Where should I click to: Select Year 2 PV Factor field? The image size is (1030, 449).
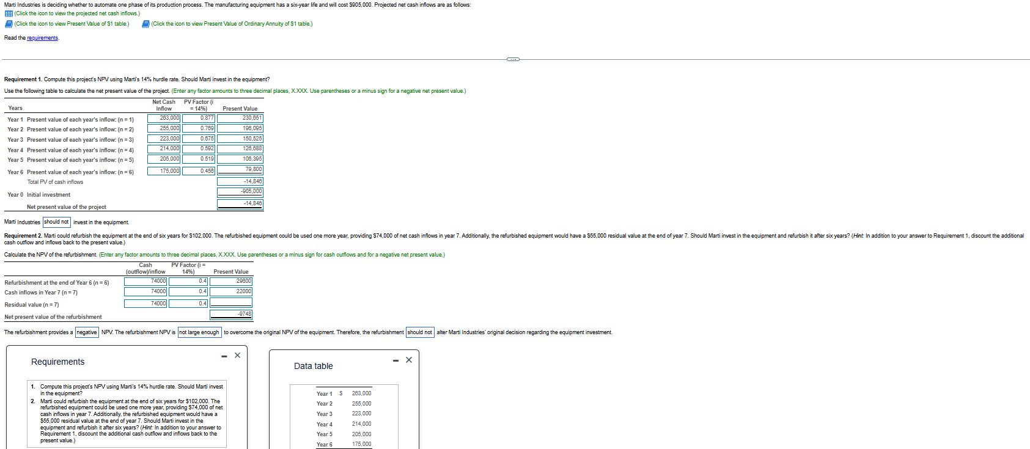click(x=199, y=128)
